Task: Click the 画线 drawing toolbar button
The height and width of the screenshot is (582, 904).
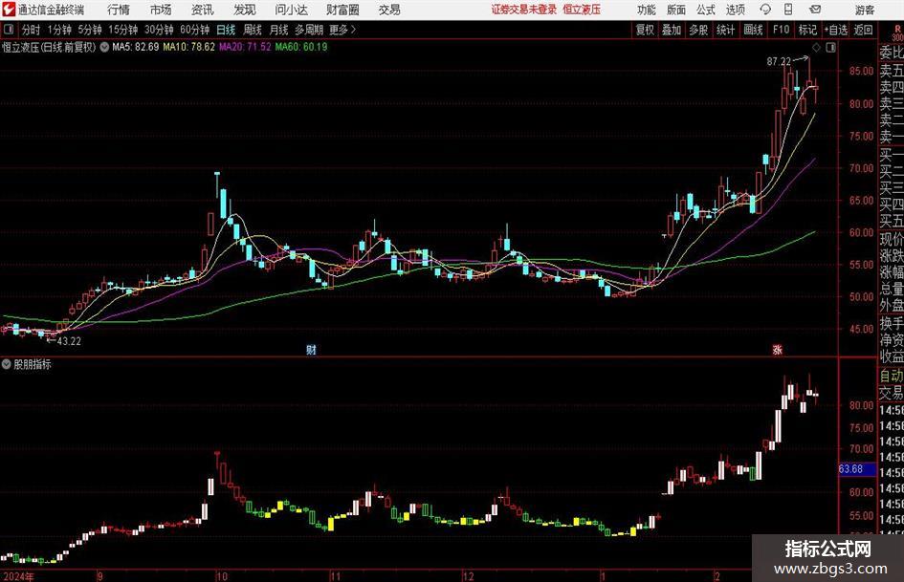Action: (x=753, y=30)
